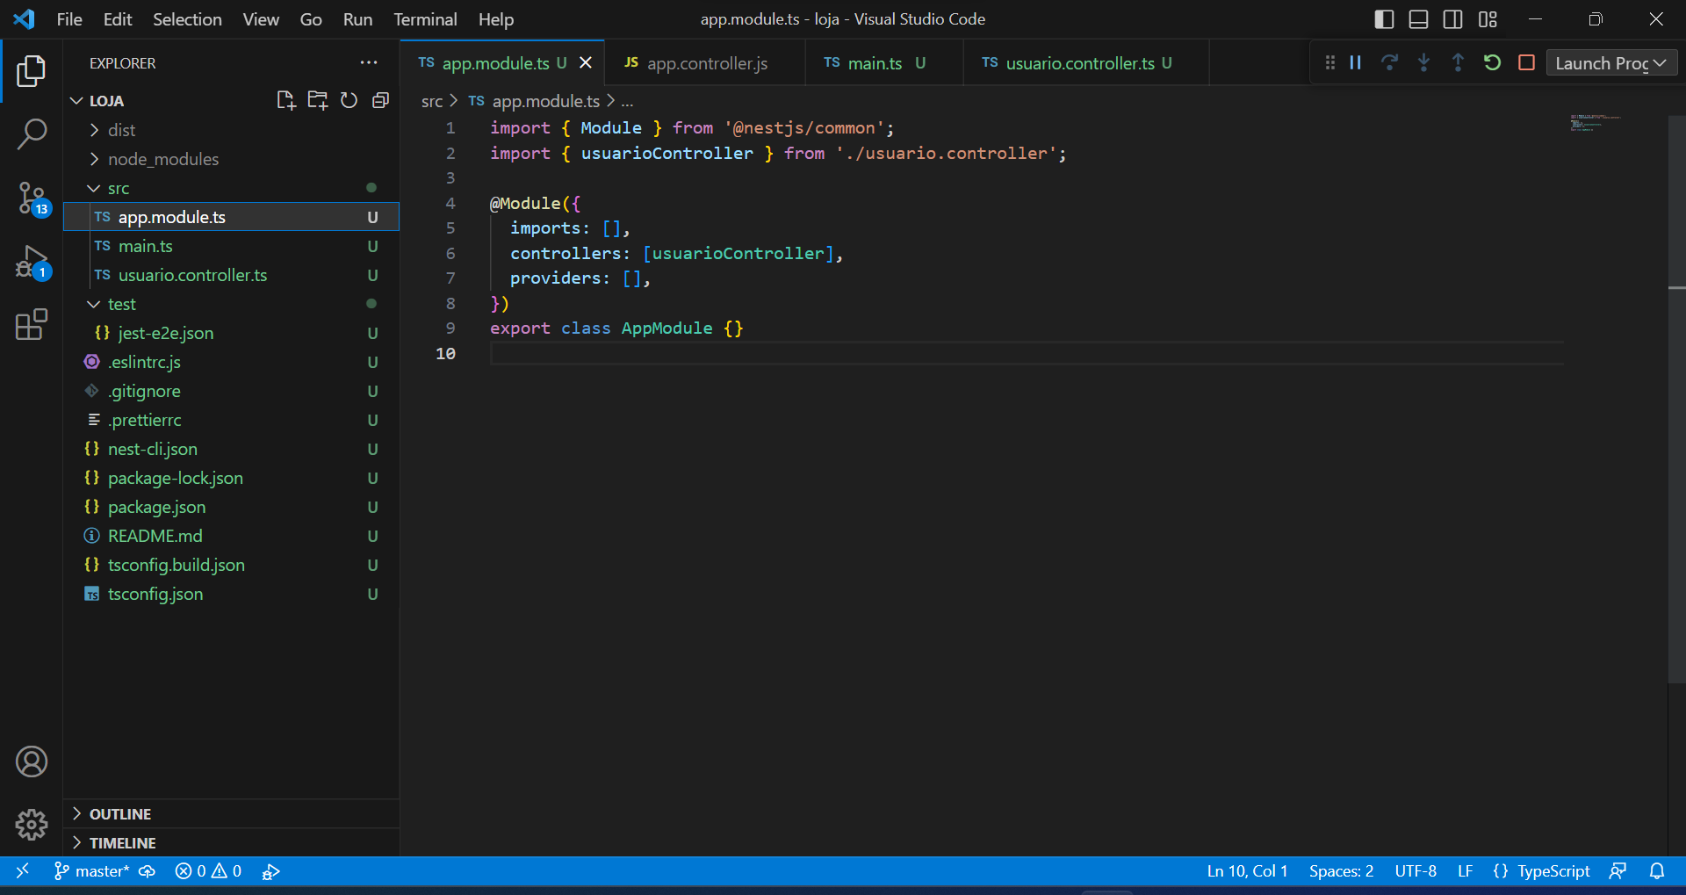Grab the debug toolbar drag handle

click(1330, 62)
